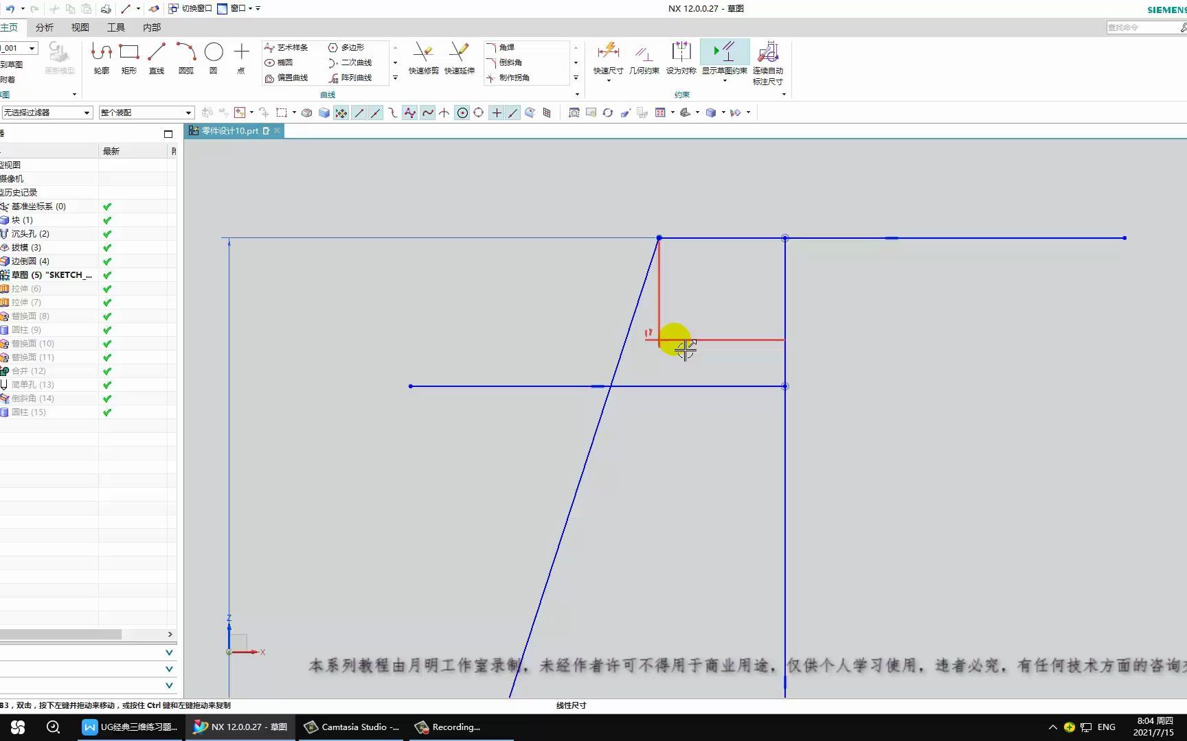This screenshot has width=1187, height=741.
Task: Select the 点 point tool
Action: tap(241, 59)
